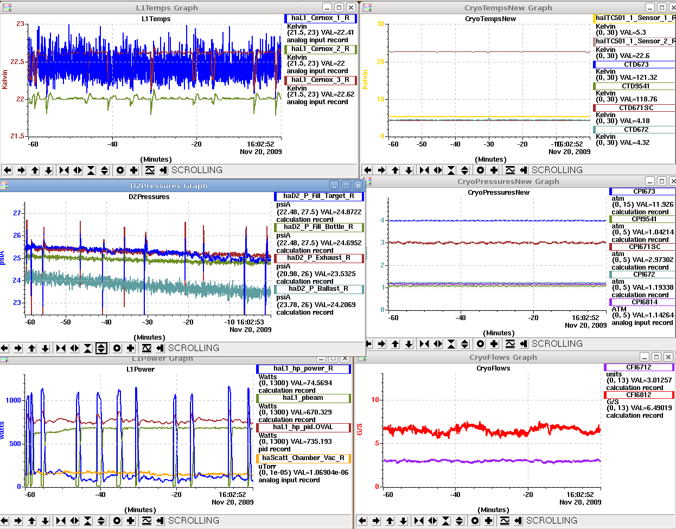Pan right in the CryoPressuresNew graph toolbar
Image resolution: width=676 pixels, height=529 pixels.
click(x=381, y=344)
